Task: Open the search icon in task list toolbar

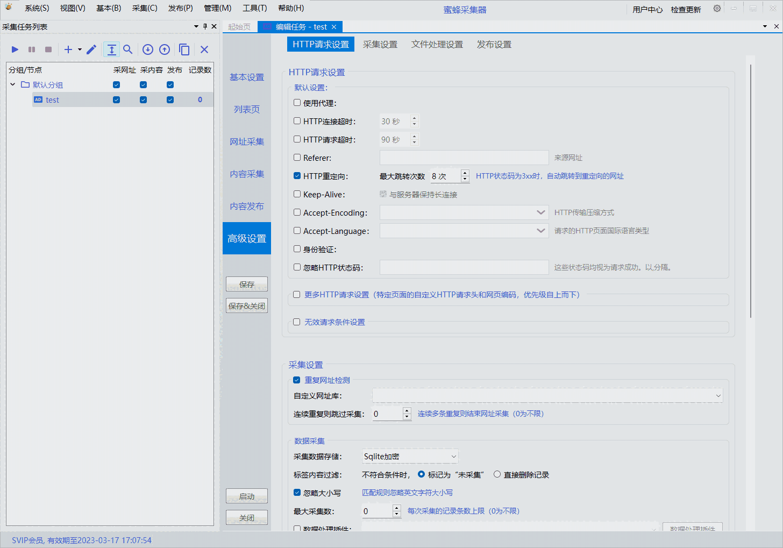Action: click(x=128, y=49)
